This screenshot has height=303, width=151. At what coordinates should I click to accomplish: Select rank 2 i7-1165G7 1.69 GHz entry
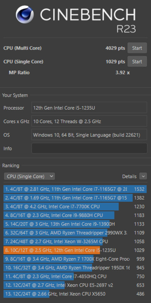click(x=75, y=198)
